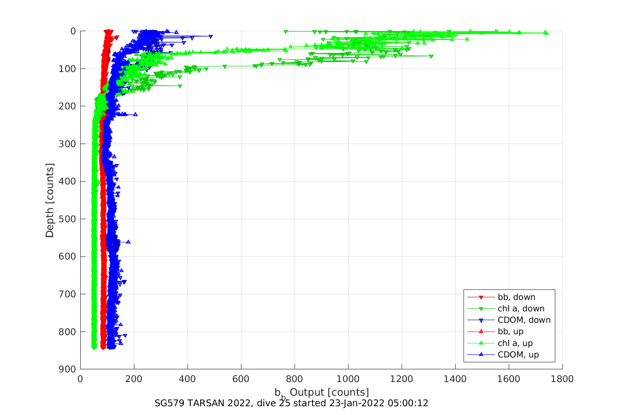Click the red up-triangle marker in legend
This screenshot has height=415, width=622.
481,332
